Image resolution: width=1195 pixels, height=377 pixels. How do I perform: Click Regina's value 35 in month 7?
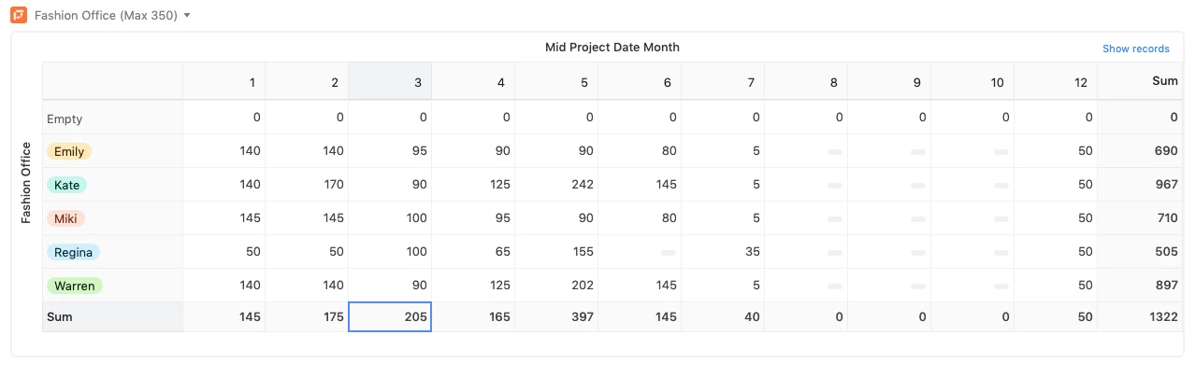723,252
